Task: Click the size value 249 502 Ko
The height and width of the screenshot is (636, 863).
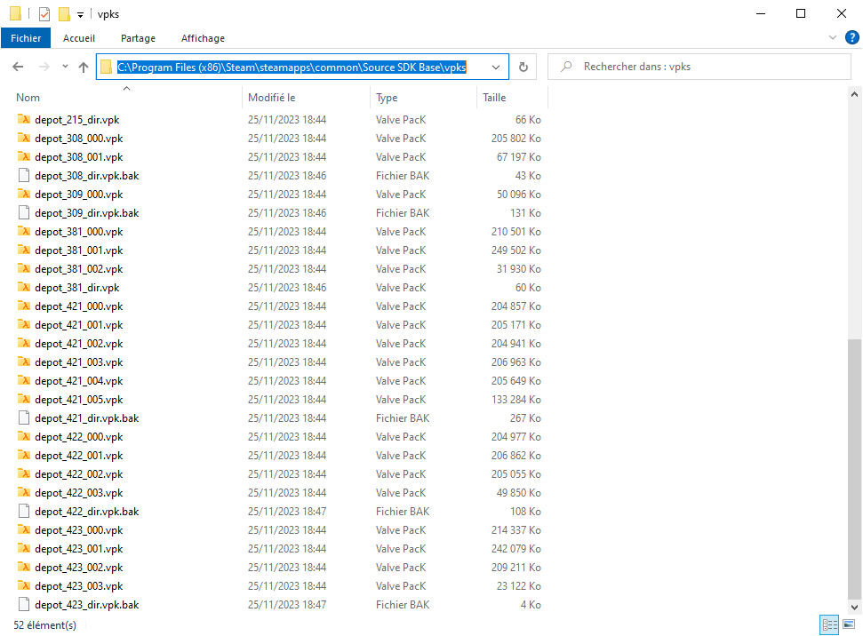Action: tap(516, 250)
